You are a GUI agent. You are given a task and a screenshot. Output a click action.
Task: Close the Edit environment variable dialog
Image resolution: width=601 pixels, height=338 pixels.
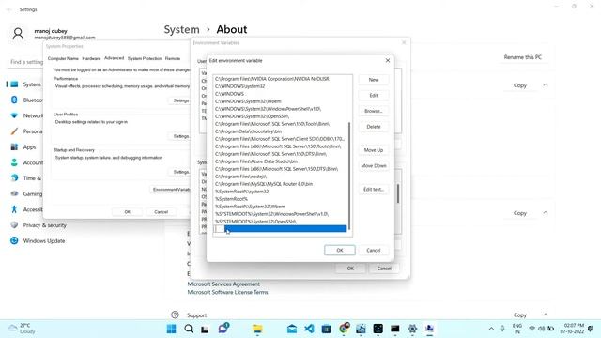point(388,60)
